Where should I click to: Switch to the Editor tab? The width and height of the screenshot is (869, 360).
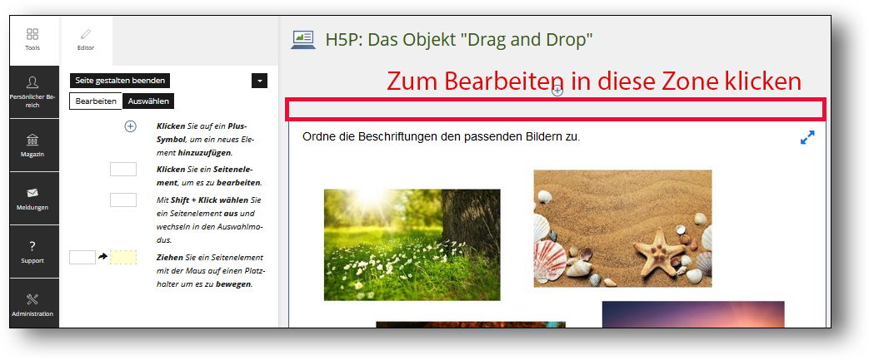[86, 39]
